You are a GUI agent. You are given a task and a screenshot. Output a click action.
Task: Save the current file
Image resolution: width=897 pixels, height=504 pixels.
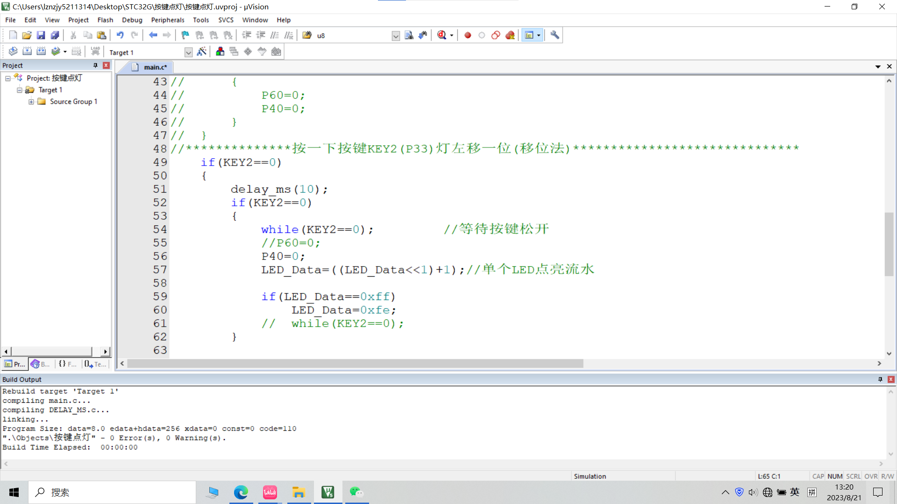pyautogui.click(x=41, y=35)
